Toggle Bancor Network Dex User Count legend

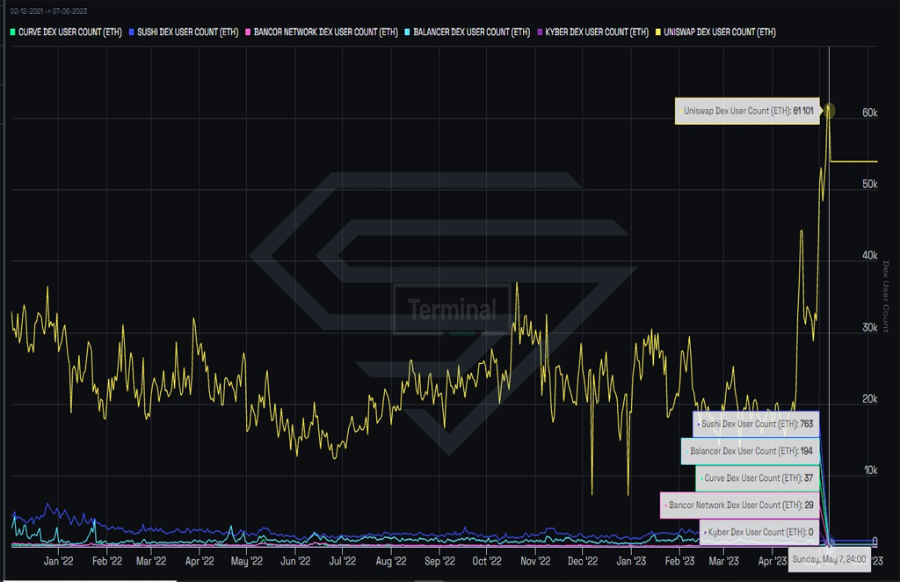point(322,33)
